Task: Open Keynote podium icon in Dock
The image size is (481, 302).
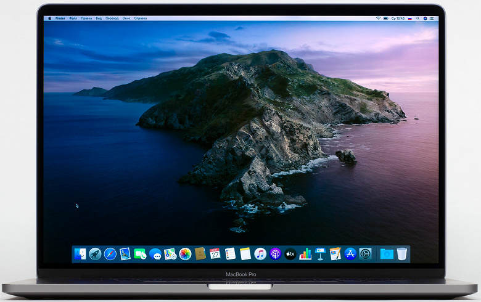Action: (320, 254)
